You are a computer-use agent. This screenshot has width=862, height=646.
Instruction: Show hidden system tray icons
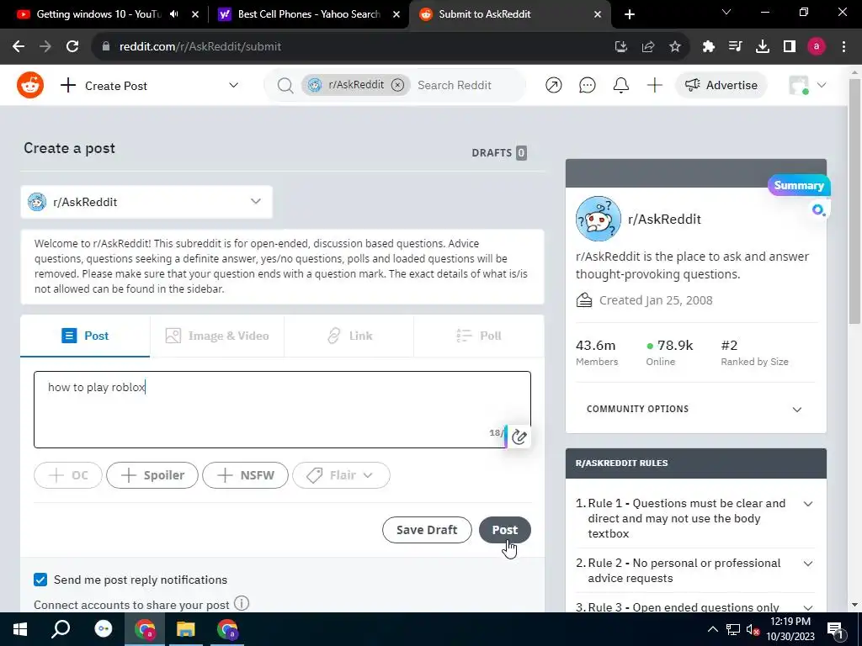(x=712, y=629)
